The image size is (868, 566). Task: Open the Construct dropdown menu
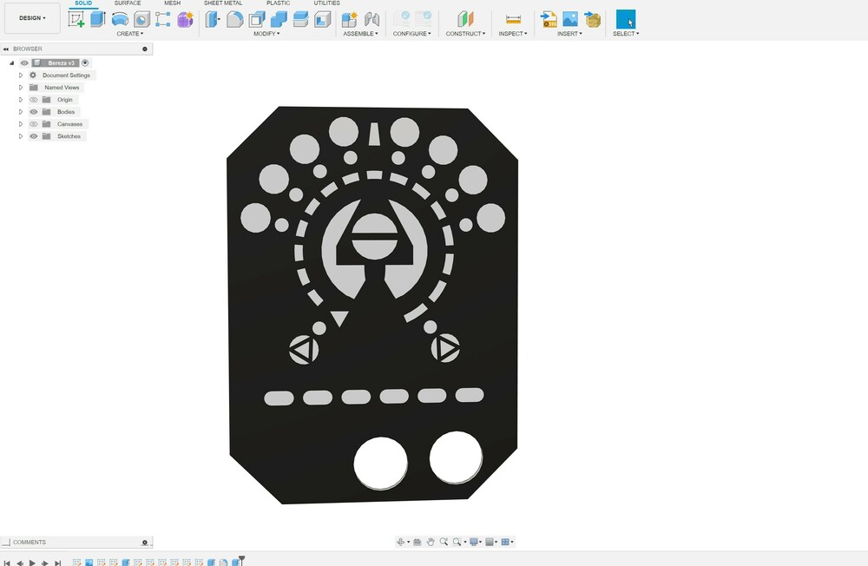click(x=465, y=34)
